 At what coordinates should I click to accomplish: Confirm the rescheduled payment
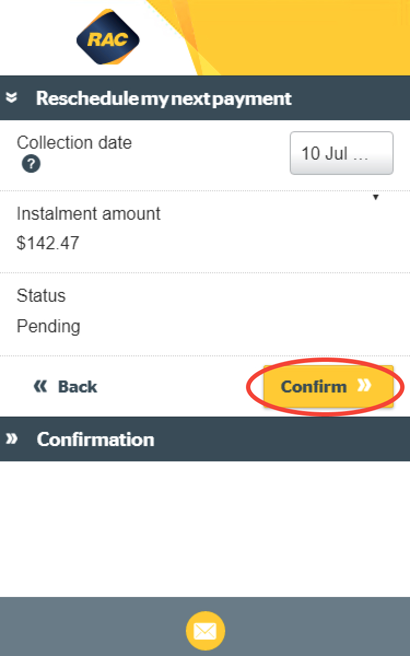coord(329,386)
